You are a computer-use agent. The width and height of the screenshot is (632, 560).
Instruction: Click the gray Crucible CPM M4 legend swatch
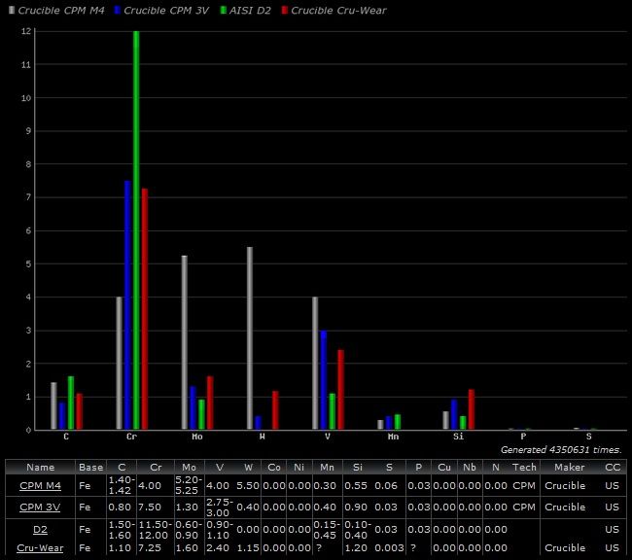coord(12,10)
